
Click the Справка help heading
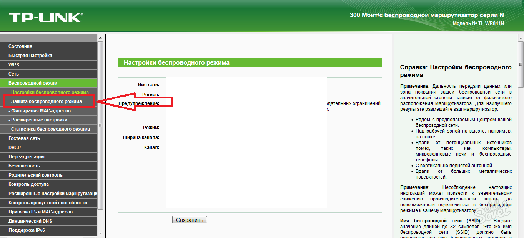coord(456,71)
